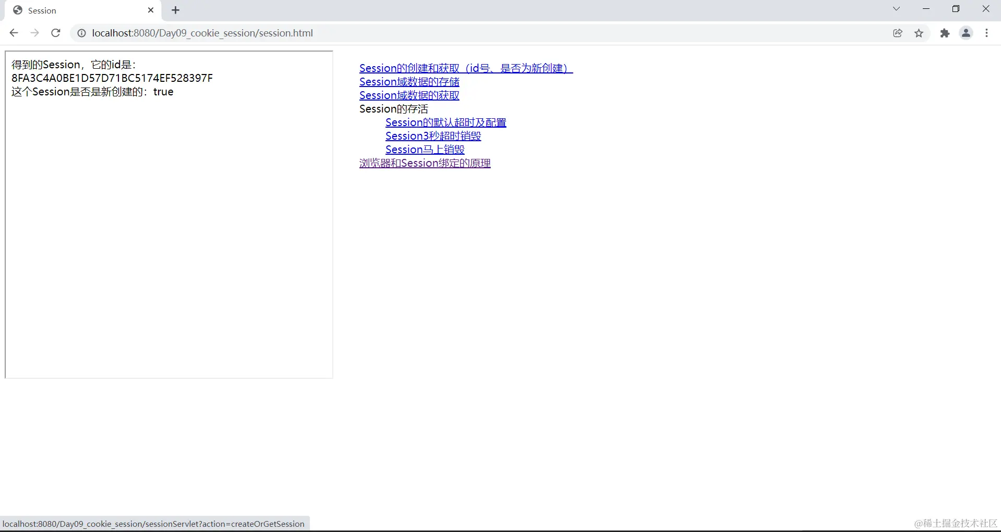Bookmark this page with the star
Screen dimensions: 1001x532
[919, 33]
